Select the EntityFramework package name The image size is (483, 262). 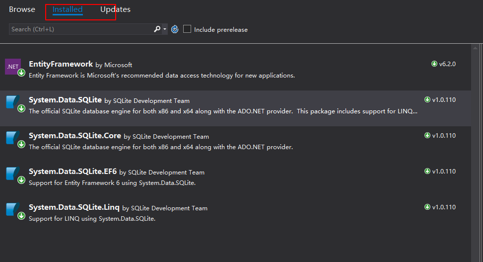[61, 64]
